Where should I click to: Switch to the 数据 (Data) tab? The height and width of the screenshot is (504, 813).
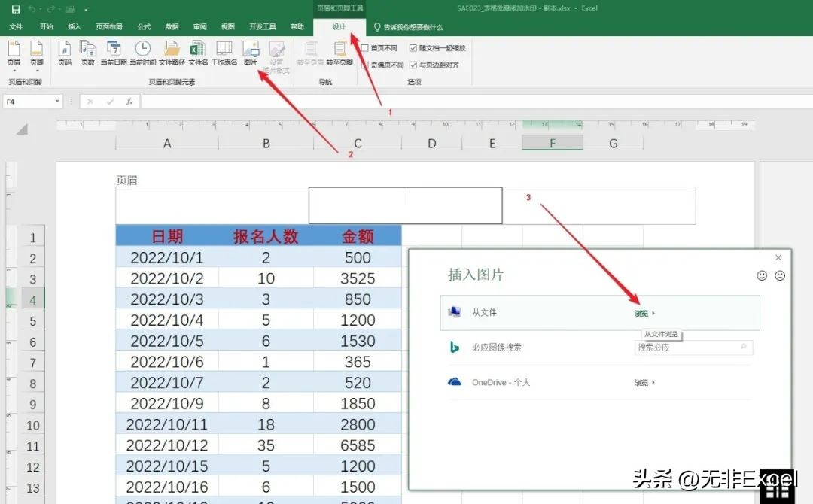point(172,27)
